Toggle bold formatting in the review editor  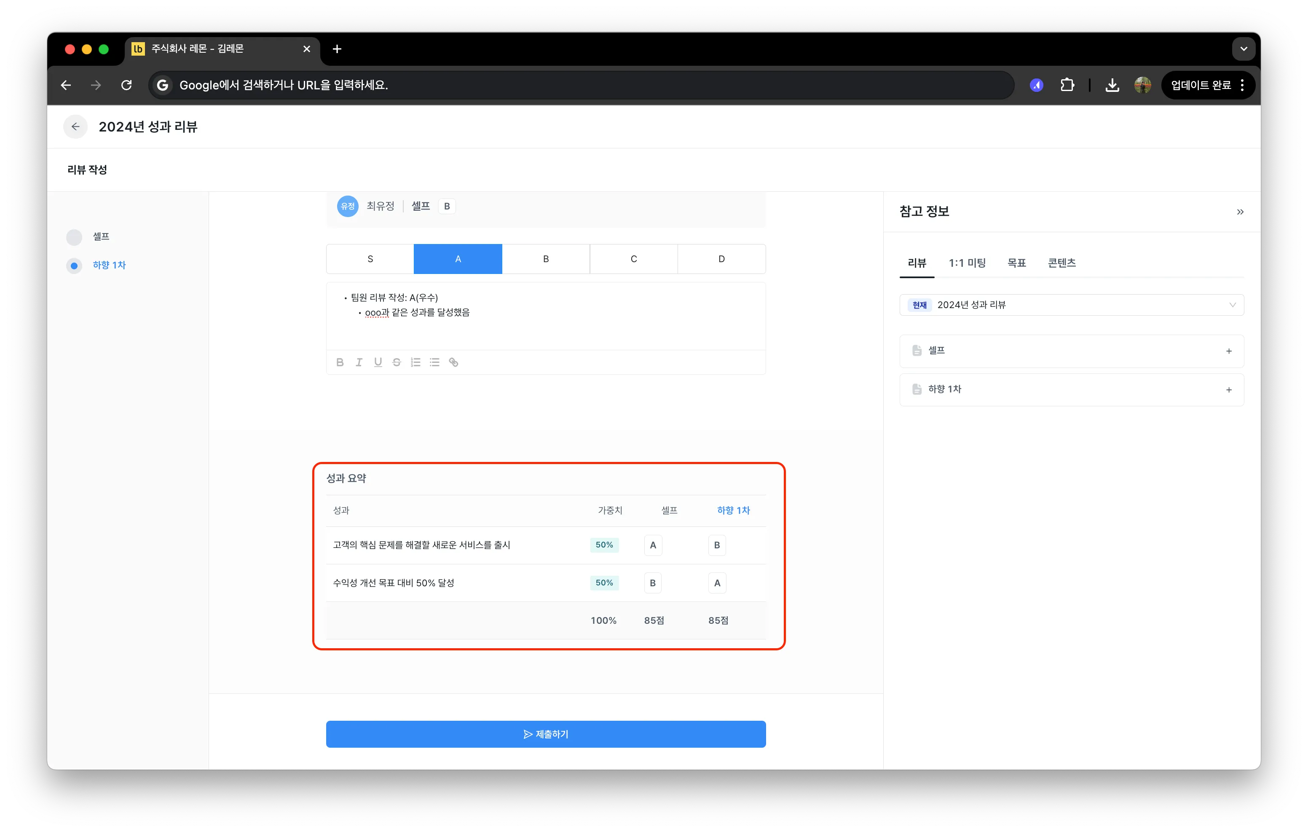click(x=340, y=362)
